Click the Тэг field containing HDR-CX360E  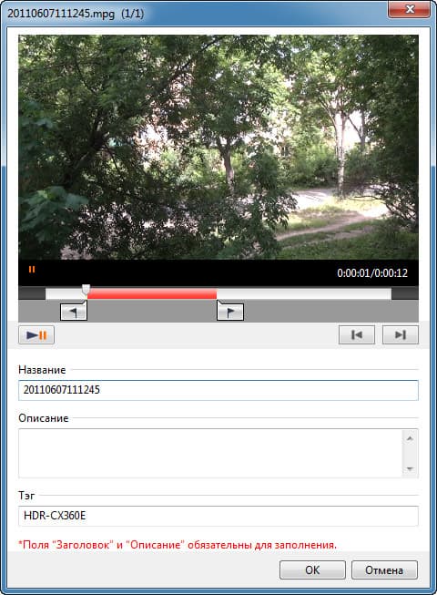218,516
